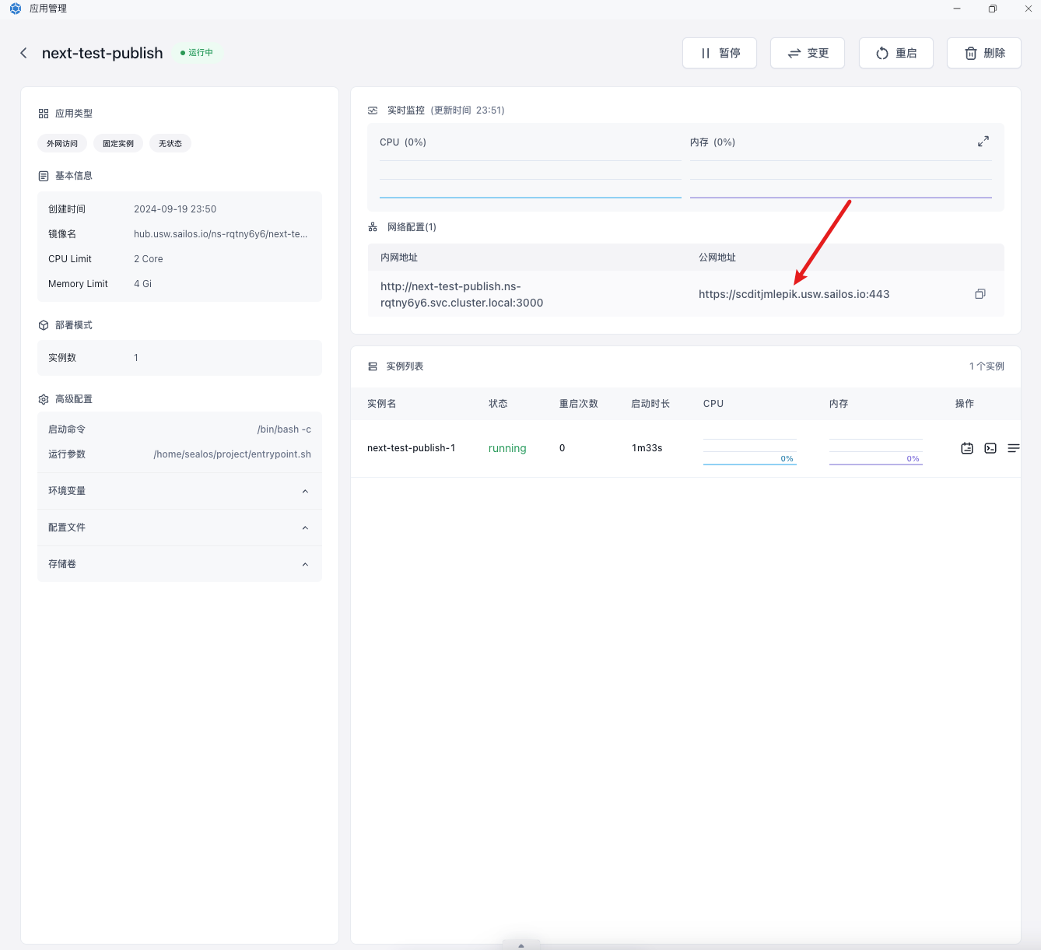The image size is (1041, 950).
Task: Click the 应用管理 app logo icon
Action: 16,9
